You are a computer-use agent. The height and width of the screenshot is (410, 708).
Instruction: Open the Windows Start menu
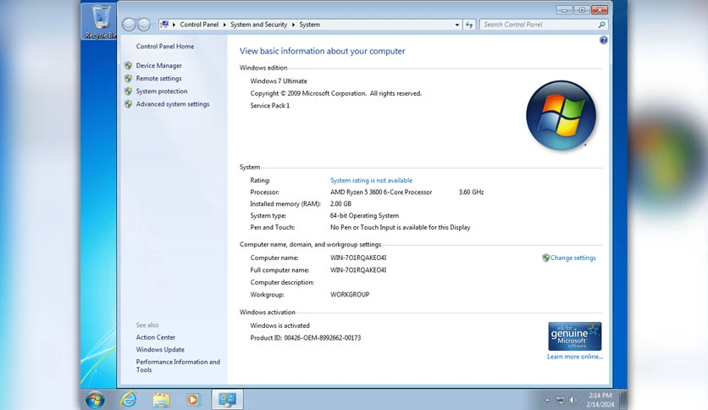pos(95,400)
